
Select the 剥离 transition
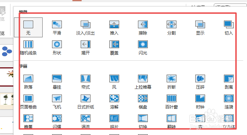point(229,82)
